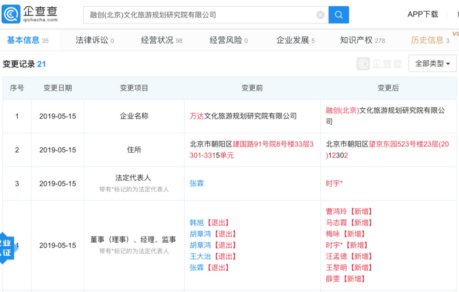Screen dimensions: 459x292
Task: Switch to the 经营状况 tab
Action: [x=162, y=40]
